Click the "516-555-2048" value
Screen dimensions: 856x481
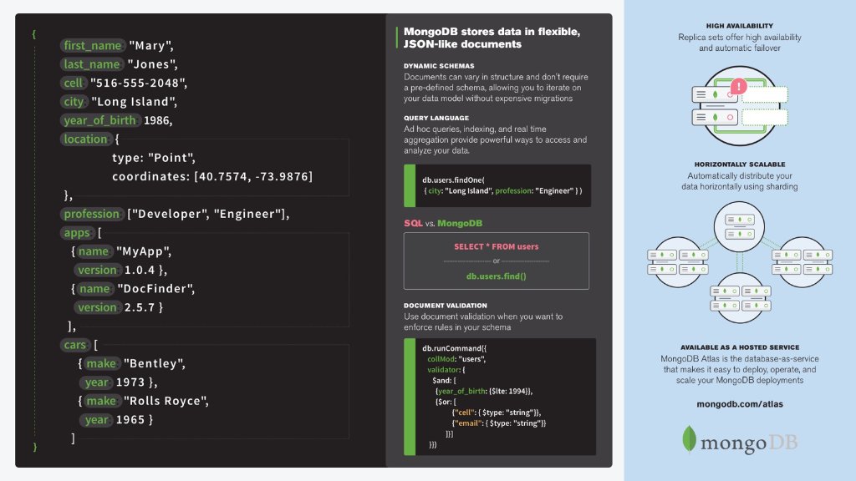pos(139,83)
